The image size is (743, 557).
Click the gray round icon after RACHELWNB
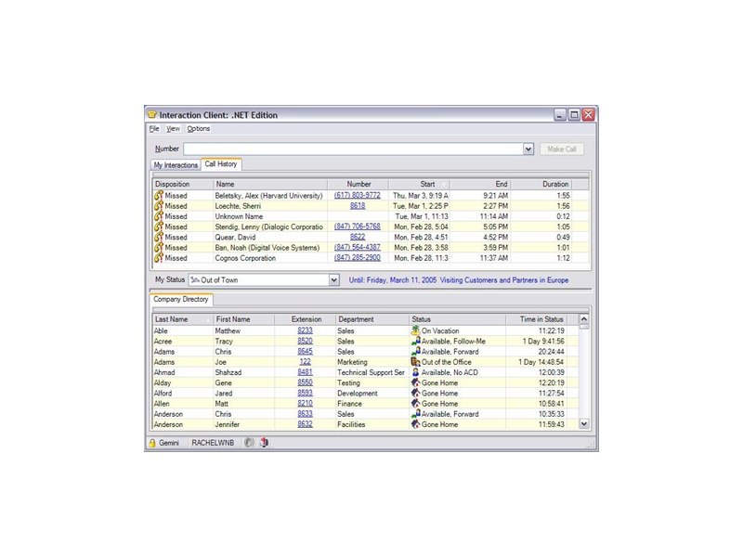pyautogui.click(x=249, y=444)
